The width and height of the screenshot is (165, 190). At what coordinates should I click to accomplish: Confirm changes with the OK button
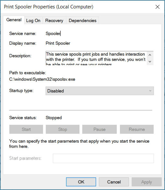(x=81, y=182)
